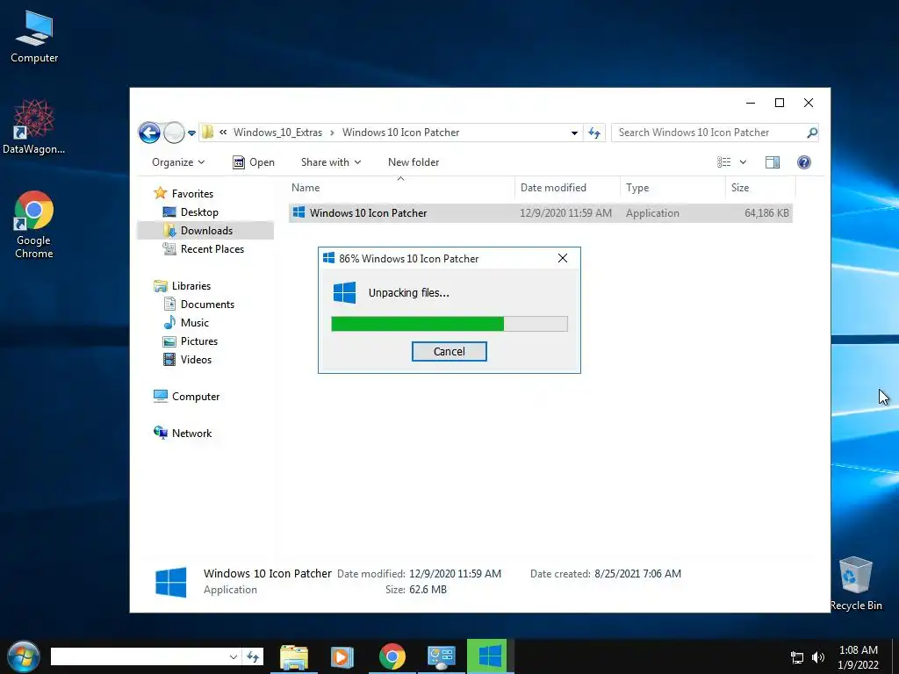Select the Windows 10 Icon Patcher file row
The image size is (899, 674).
point(541,213)
